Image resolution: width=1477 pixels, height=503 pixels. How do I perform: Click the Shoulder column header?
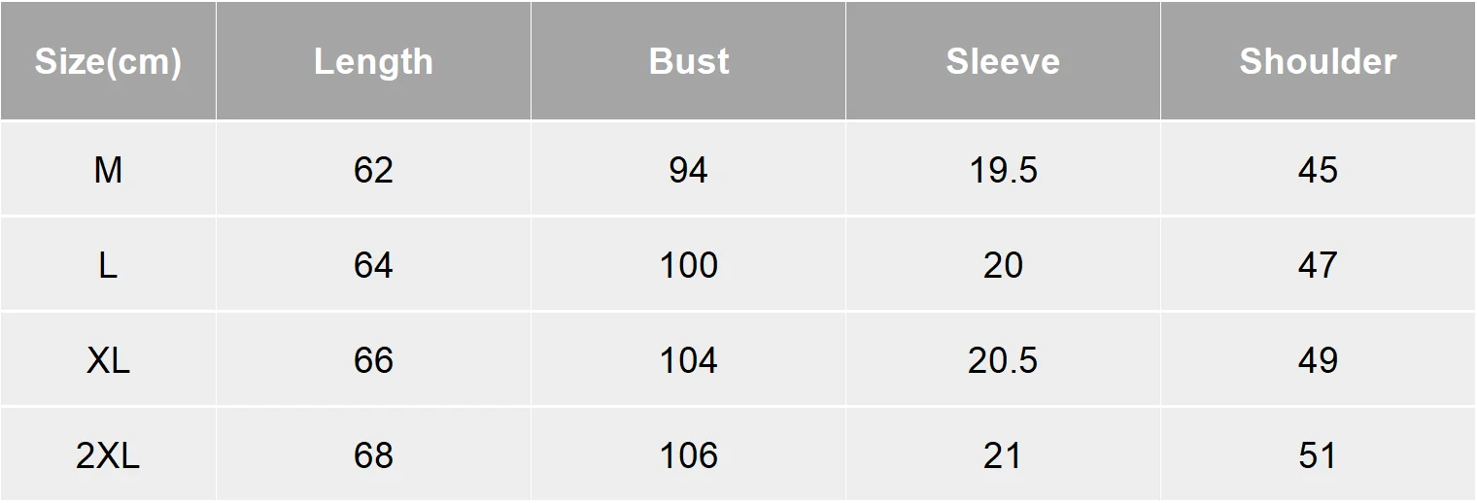click(x=1318, y=61)
